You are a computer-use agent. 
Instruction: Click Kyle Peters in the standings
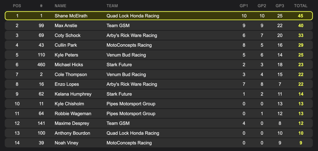coord(66,55)
